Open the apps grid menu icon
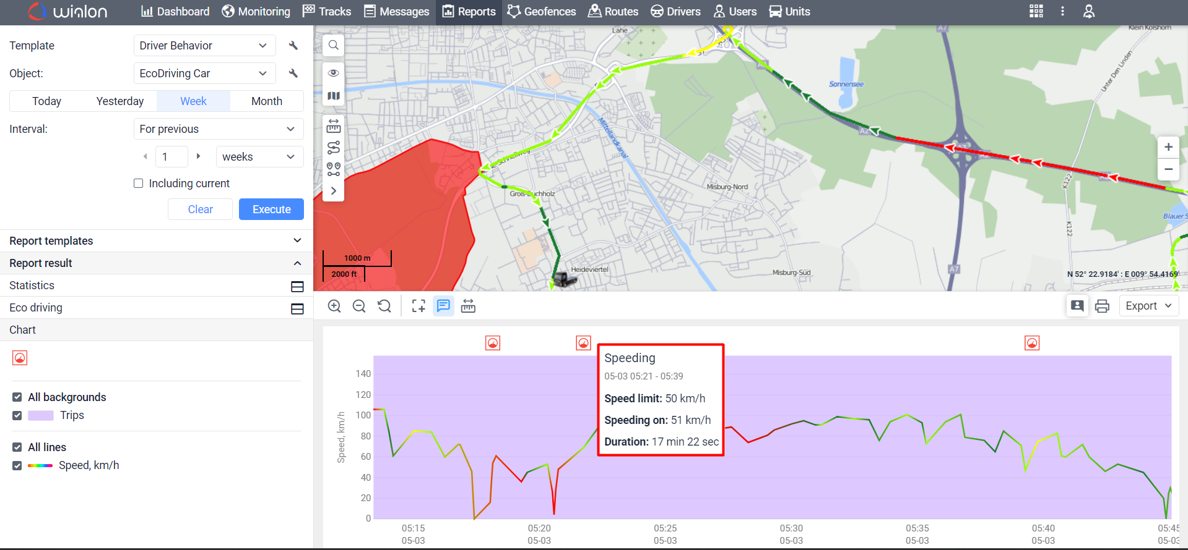The height and width of the screenshot is (550, 1188). 1036,11
